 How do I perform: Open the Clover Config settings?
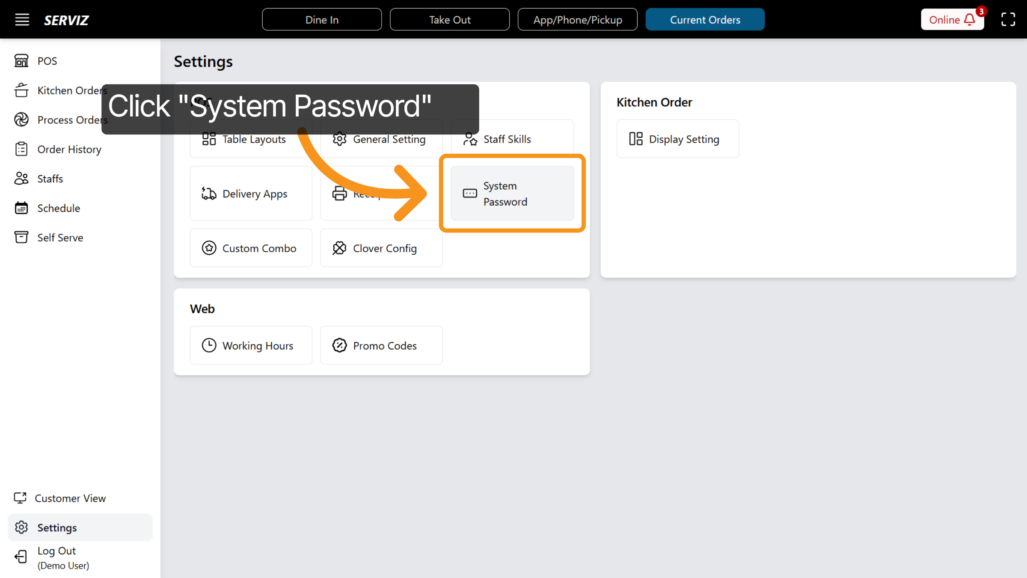click(x=381, y=248)
